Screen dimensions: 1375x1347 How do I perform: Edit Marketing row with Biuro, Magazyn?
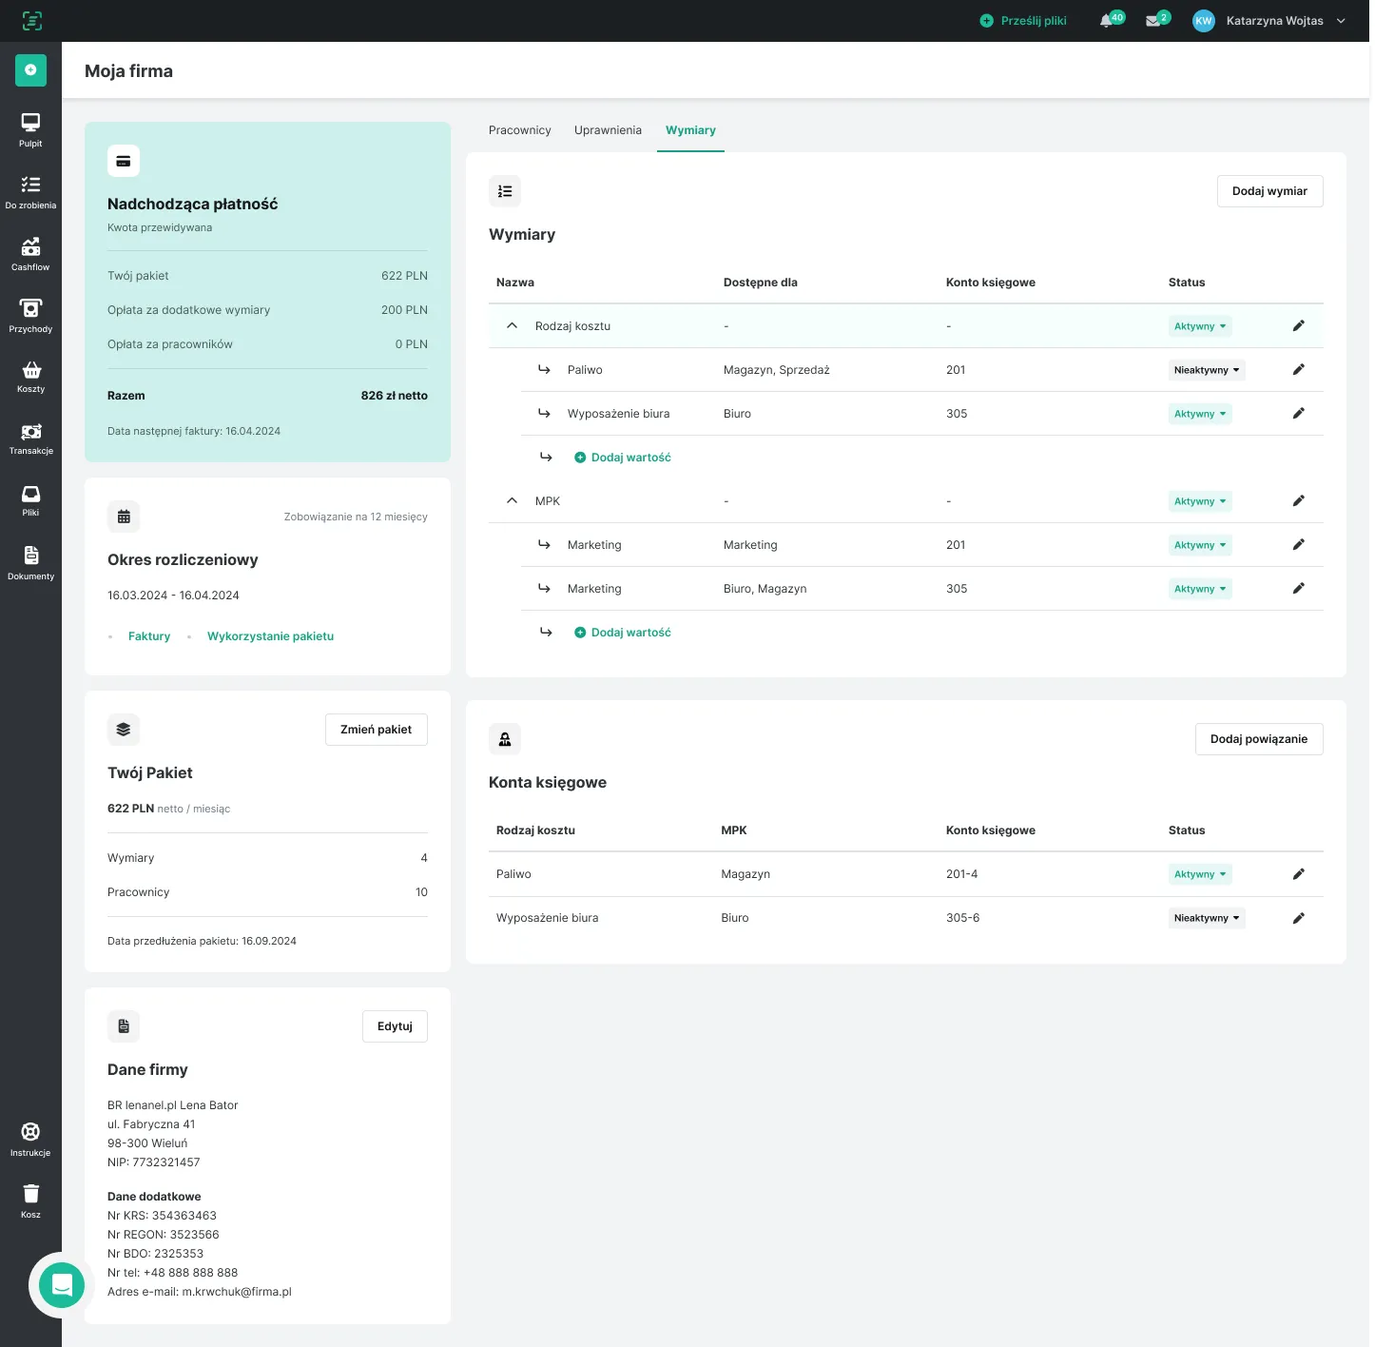point(1299,589)
